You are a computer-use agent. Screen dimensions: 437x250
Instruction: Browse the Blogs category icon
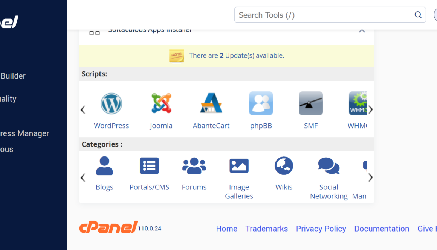tap(104, 166)
